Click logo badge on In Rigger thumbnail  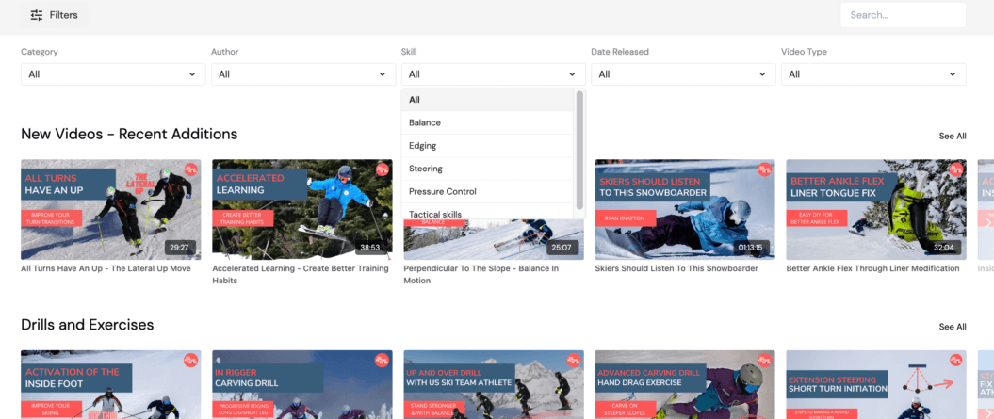click(383, 361)
